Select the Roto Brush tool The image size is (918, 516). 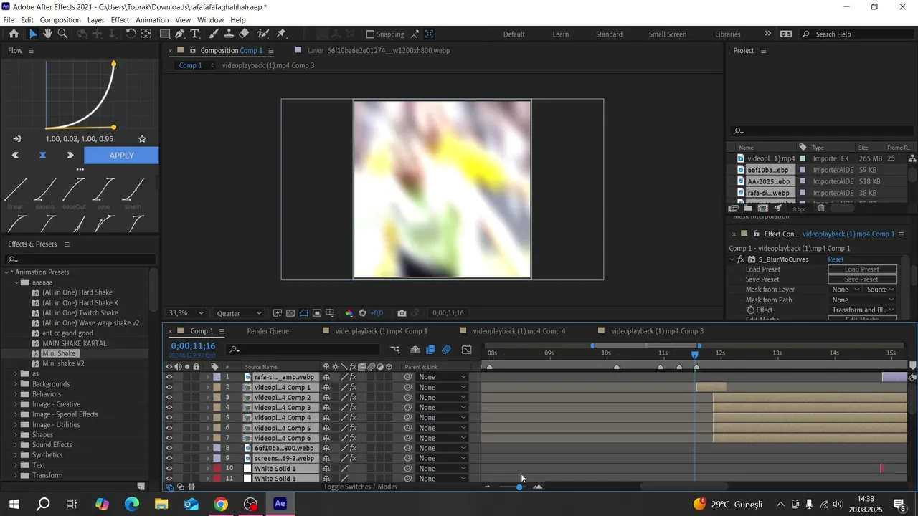[263, 34]
